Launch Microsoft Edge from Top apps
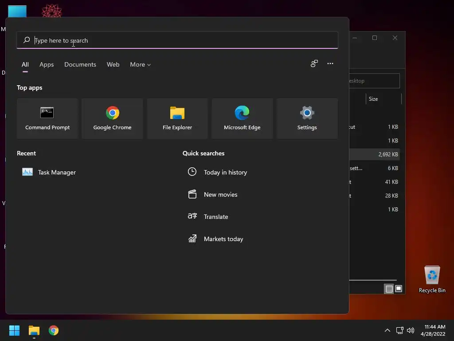 pos(242,119)
